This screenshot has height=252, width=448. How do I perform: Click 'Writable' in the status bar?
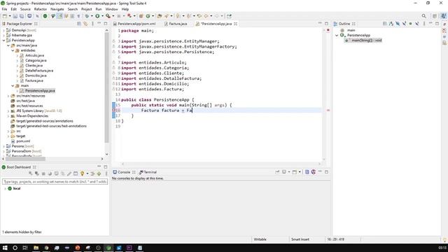pyautogui.click(x=260, y=239)
